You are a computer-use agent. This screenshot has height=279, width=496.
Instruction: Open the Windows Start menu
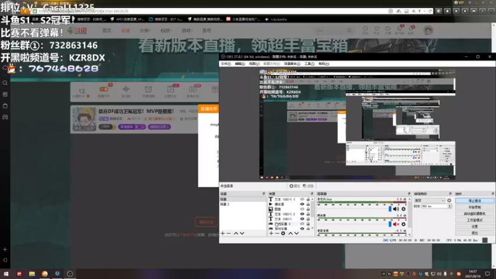pyautogui.click(x=6, y=273)
